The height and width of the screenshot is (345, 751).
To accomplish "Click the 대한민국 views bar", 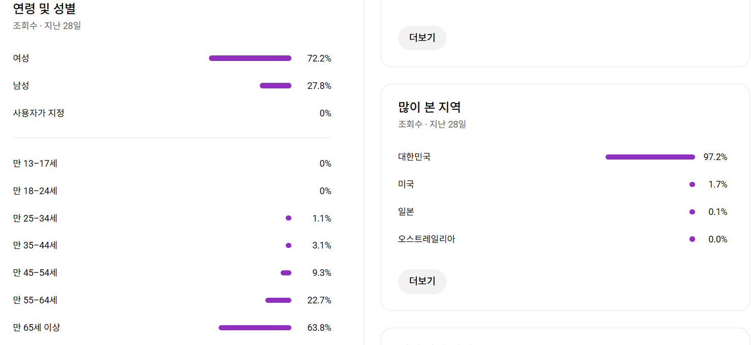I will (650, 157).
